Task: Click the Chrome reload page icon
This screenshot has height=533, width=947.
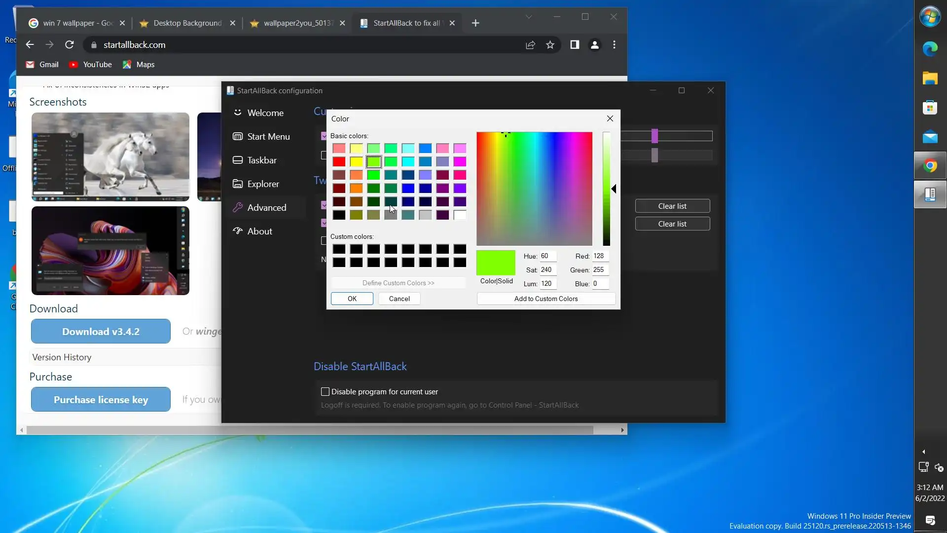Action: [x=70, y=45]
